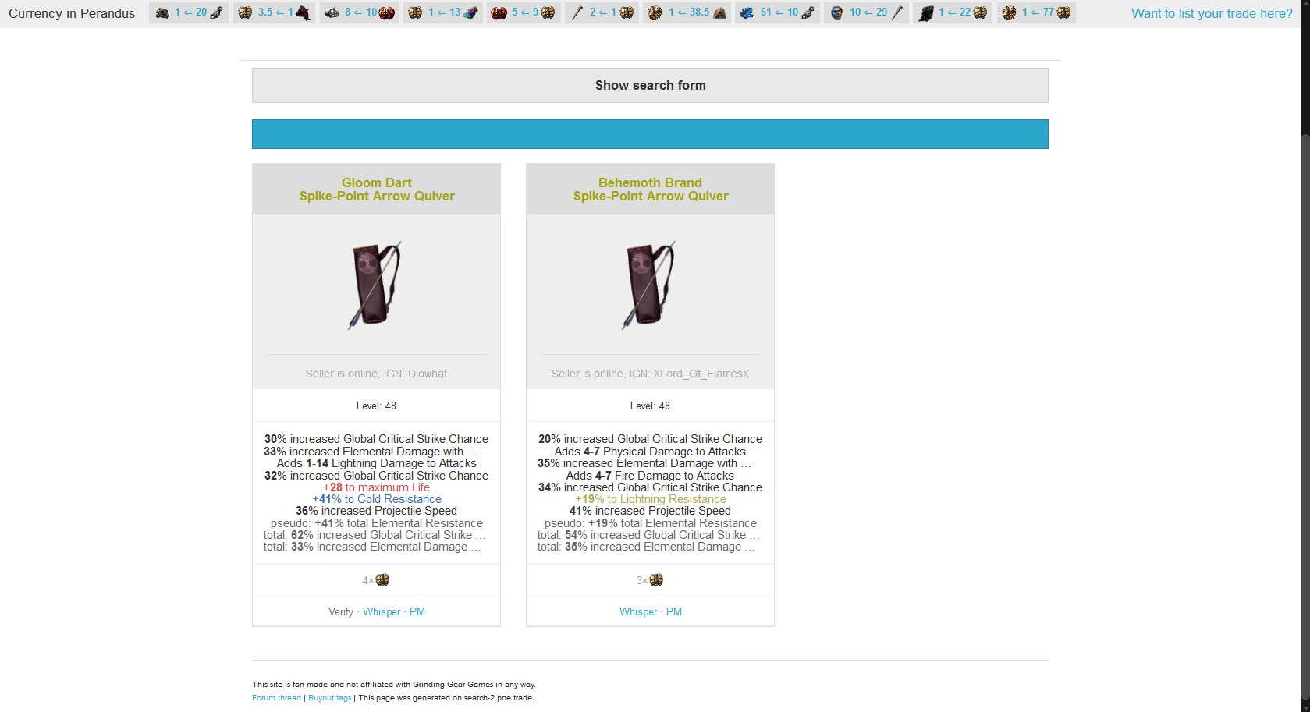Open the Forum thread footer link
This screenshot has height=712, width=1310.
276,698
